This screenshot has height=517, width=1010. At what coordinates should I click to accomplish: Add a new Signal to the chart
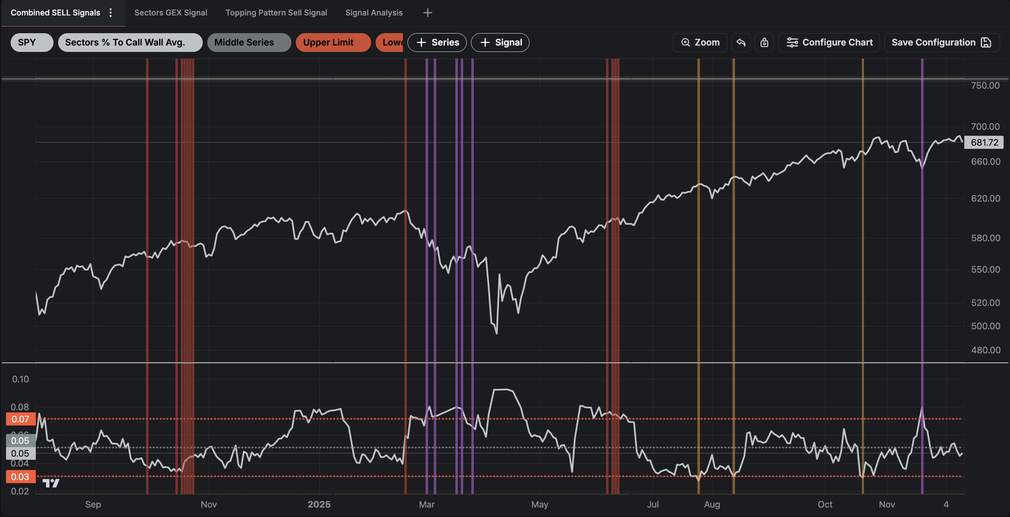click(500, 42)
